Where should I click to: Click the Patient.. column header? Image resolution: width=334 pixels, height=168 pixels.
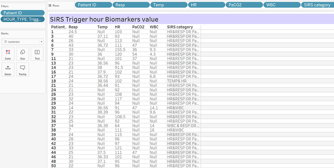(x=59, y=27)
